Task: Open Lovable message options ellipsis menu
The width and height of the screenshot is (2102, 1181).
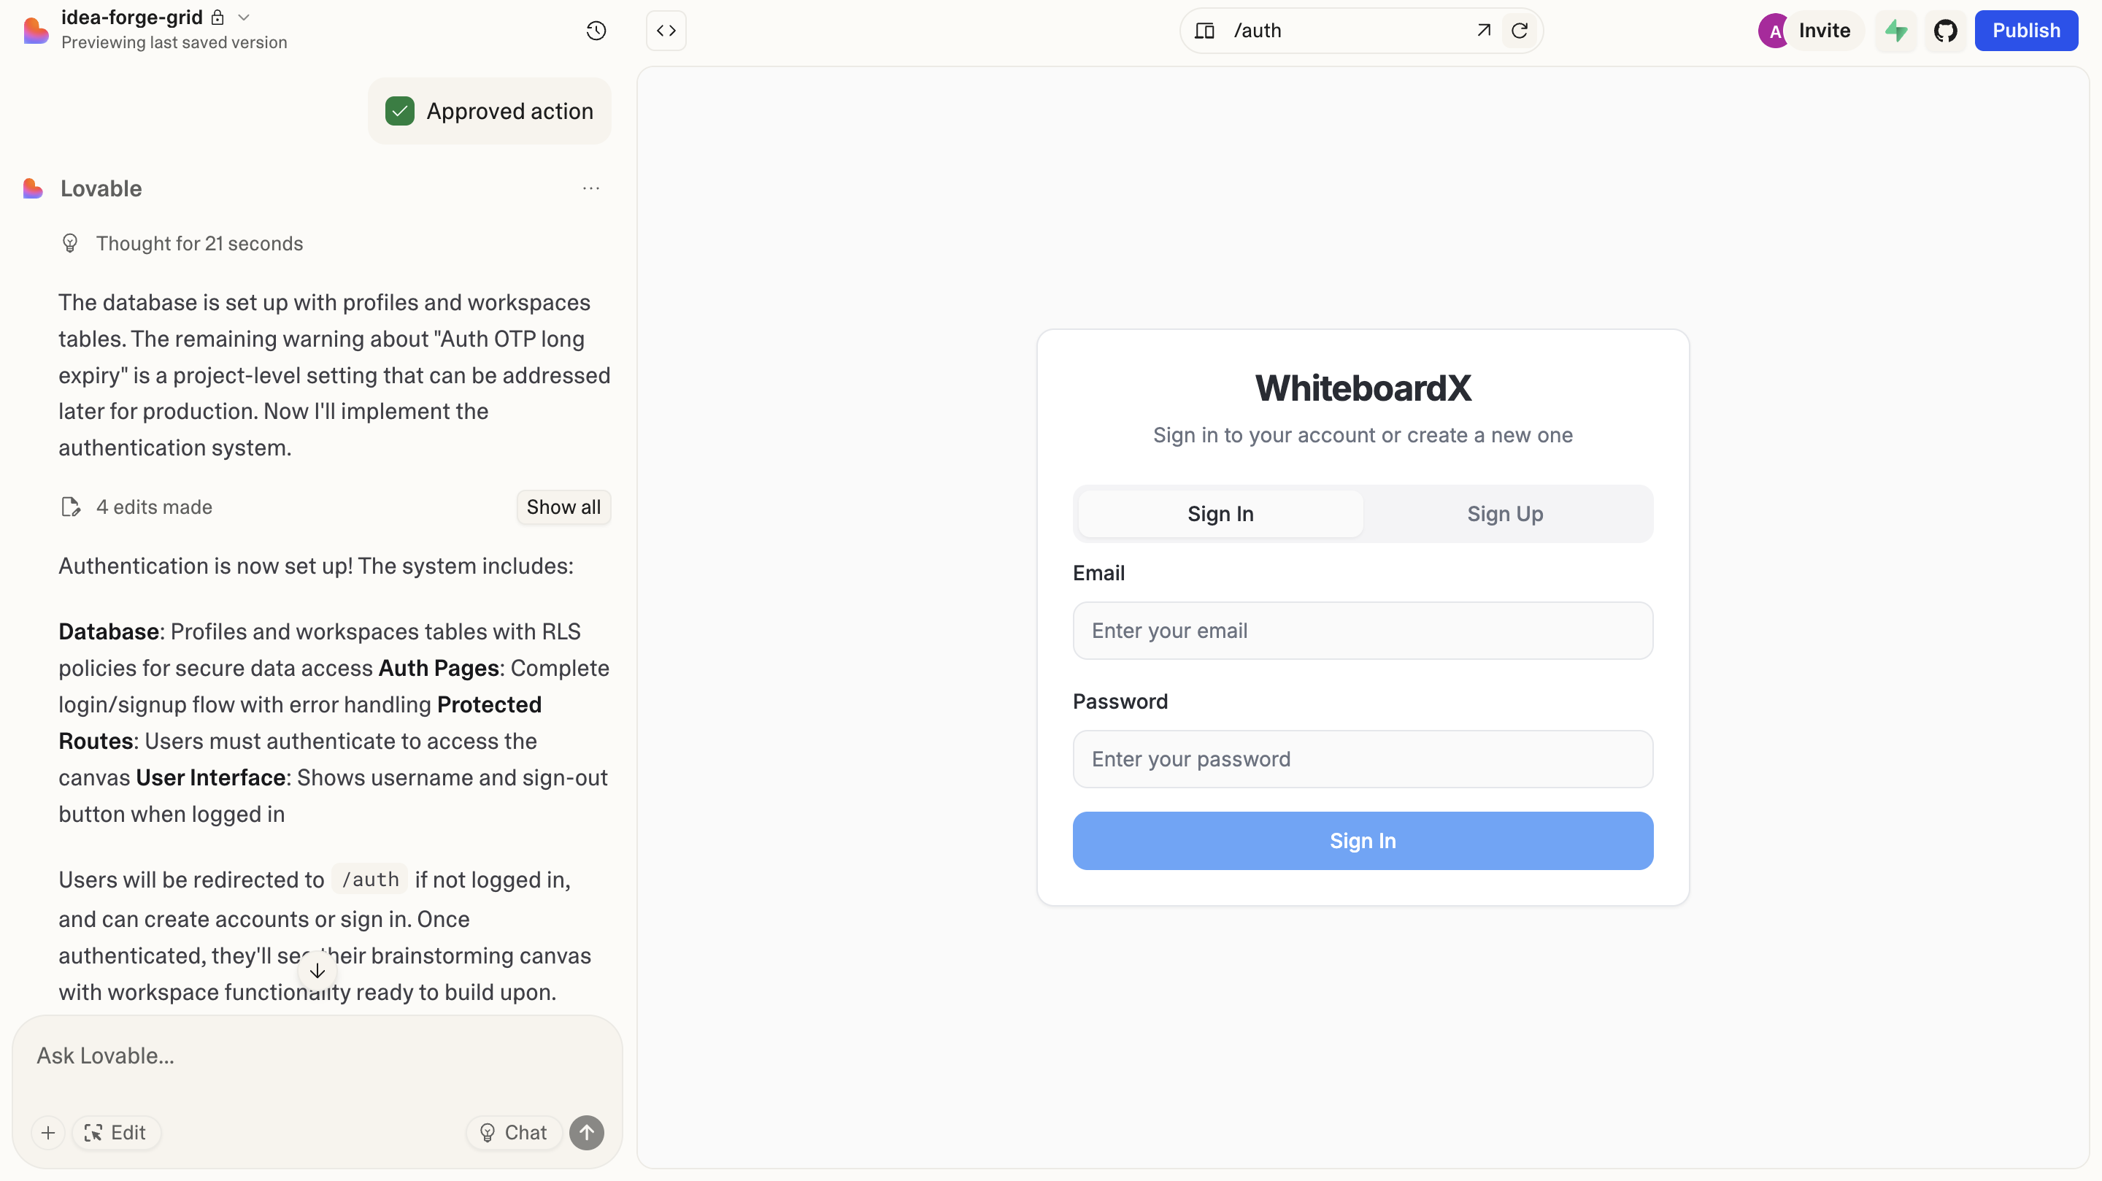Action: tap(590, 188)
